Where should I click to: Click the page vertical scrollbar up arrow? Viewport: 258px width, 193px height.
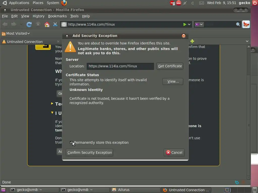coord(249,47)
